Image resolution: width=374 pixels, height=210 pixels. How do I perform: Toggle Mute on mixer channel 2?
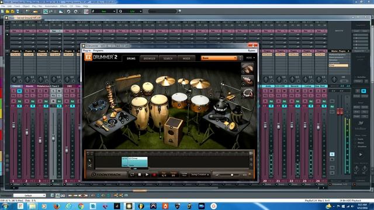(x=33, y=91)
